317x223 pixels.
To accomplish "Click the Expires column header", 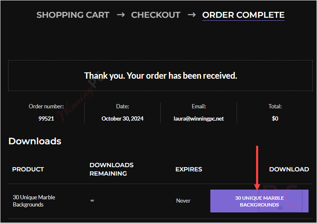I will pyautogui.click(x=189, y=169).
